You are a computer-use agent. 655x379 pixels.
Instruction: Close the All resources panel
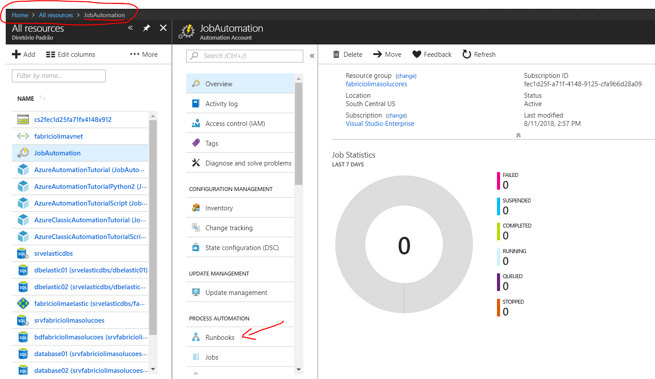click(x=163, y=28)
